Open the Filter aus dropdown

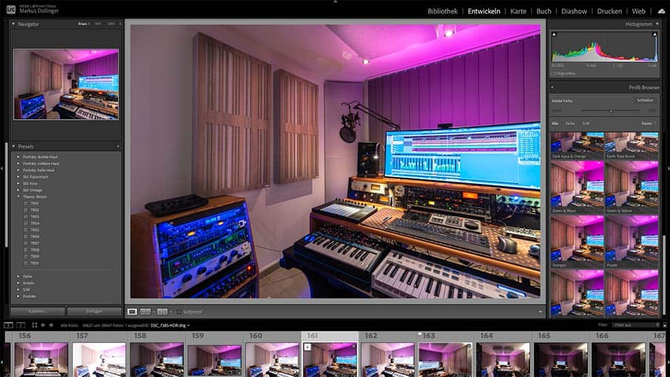[x=634, y=325]
